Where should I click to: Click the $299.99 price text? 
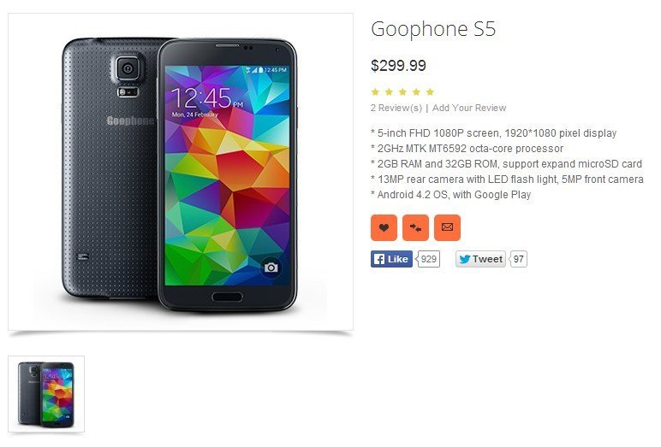pyautogui.click(x=398, y=65)
